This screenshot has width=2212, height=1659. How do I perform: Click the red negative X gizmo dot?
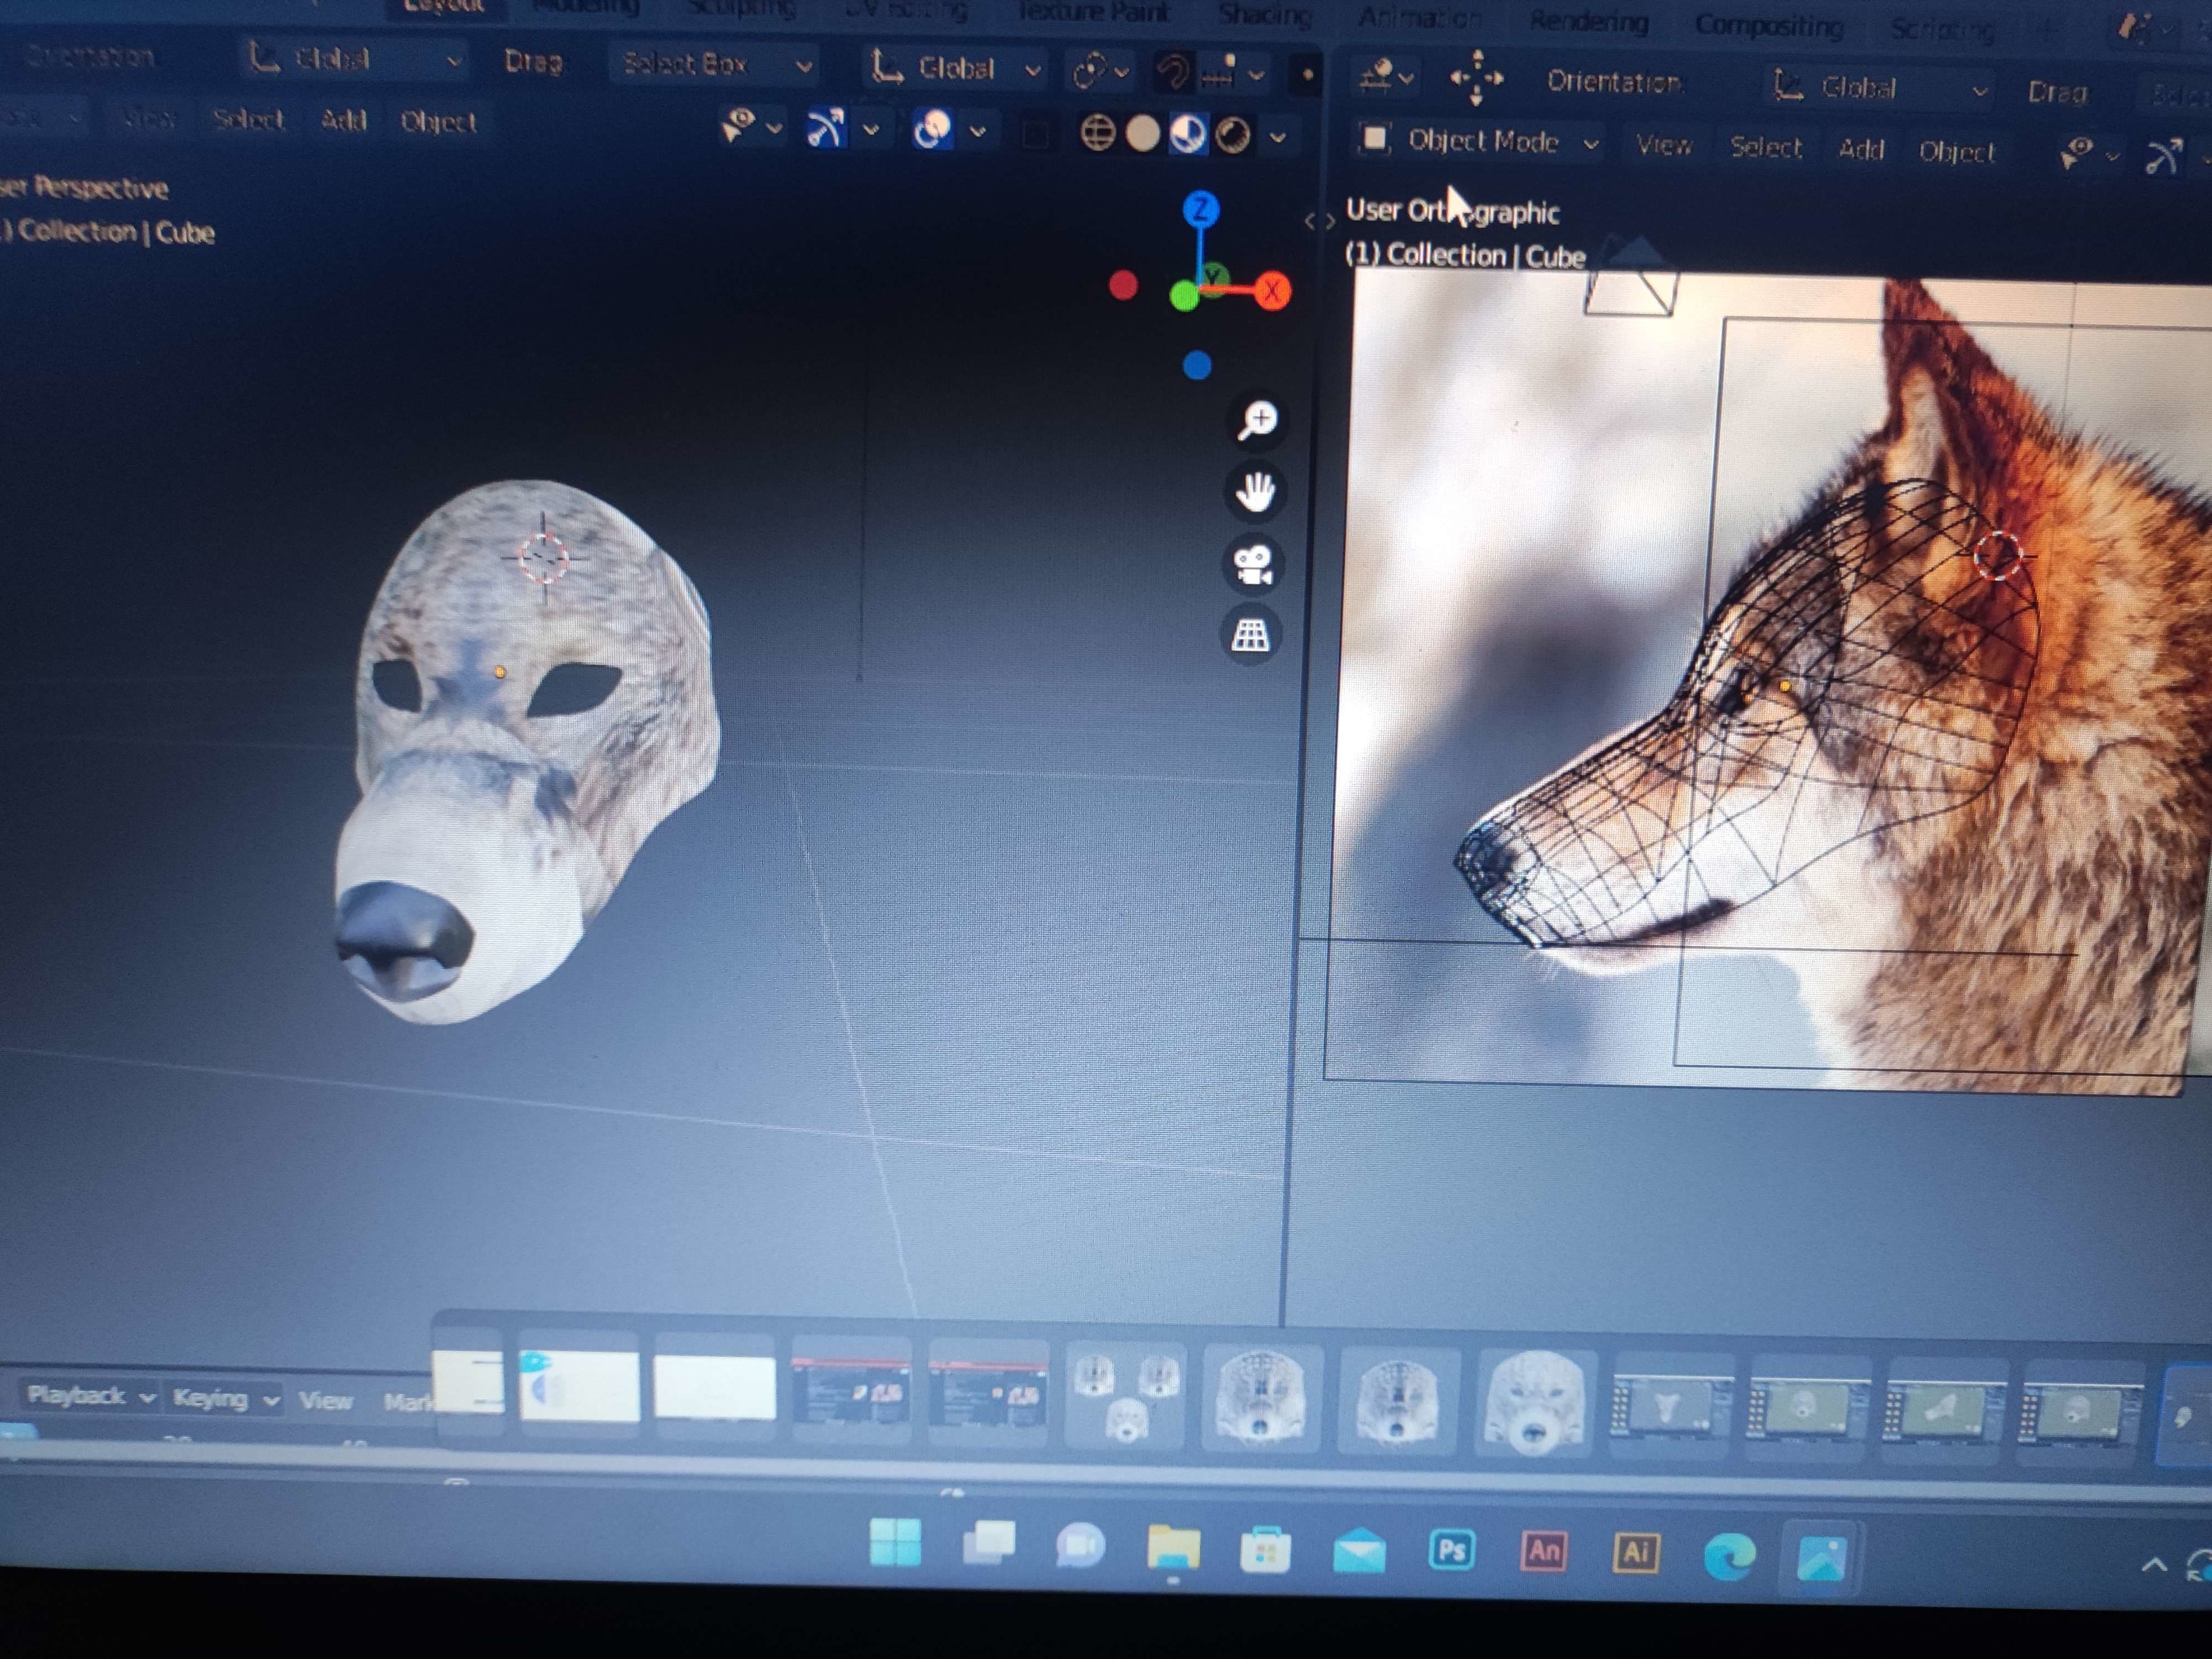tap(1123, 286)
